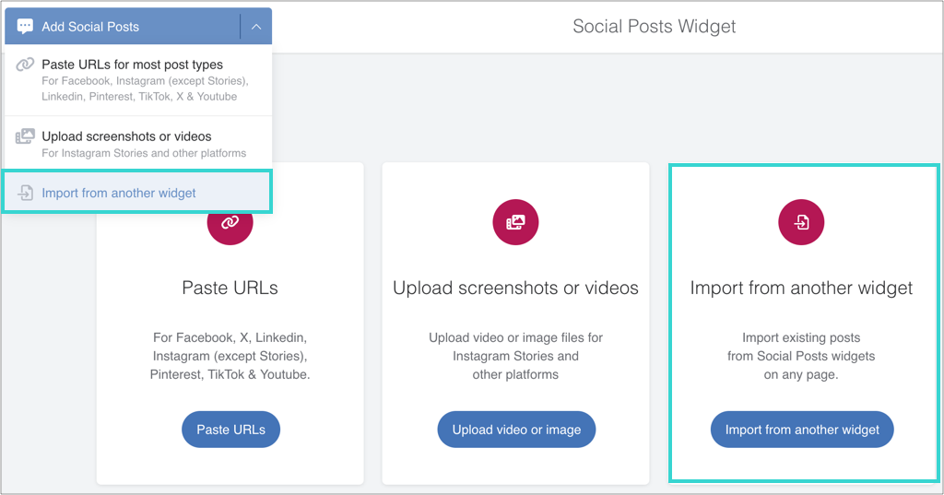Collapse the Add Social Posts dropdown chevron

tap(256, 27)
